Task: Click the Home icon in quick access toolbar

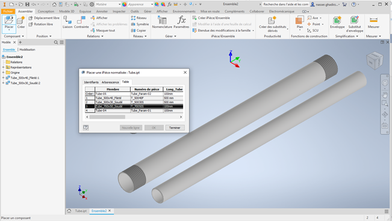Action: pos(54,4)
